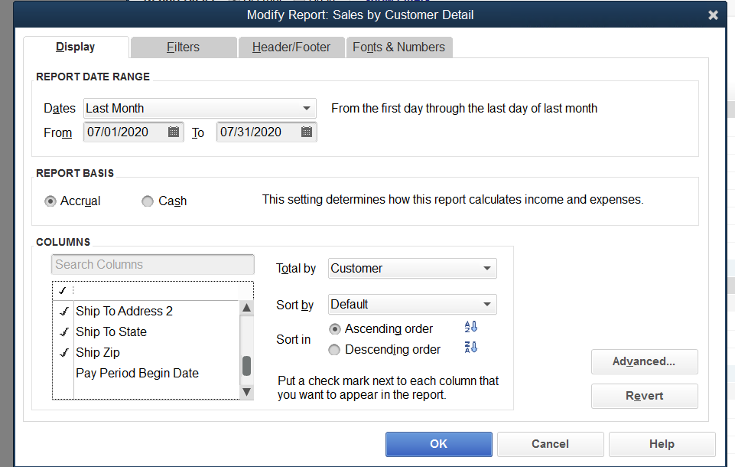Select the Cash report basis
Viewport: 735px width, 467px height.
click(148, 201)
